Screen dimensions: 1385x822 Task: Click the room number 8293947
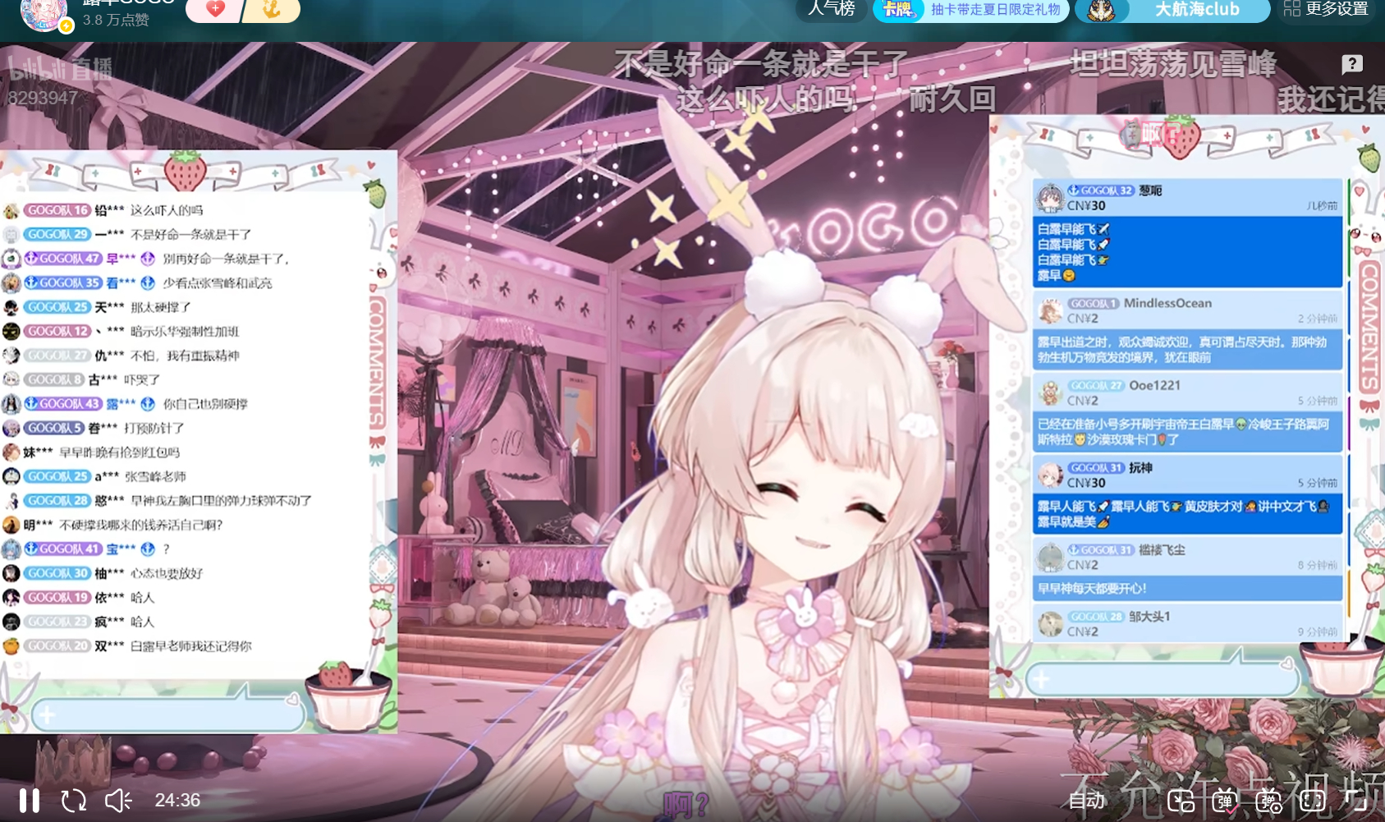tap(43, 99)
